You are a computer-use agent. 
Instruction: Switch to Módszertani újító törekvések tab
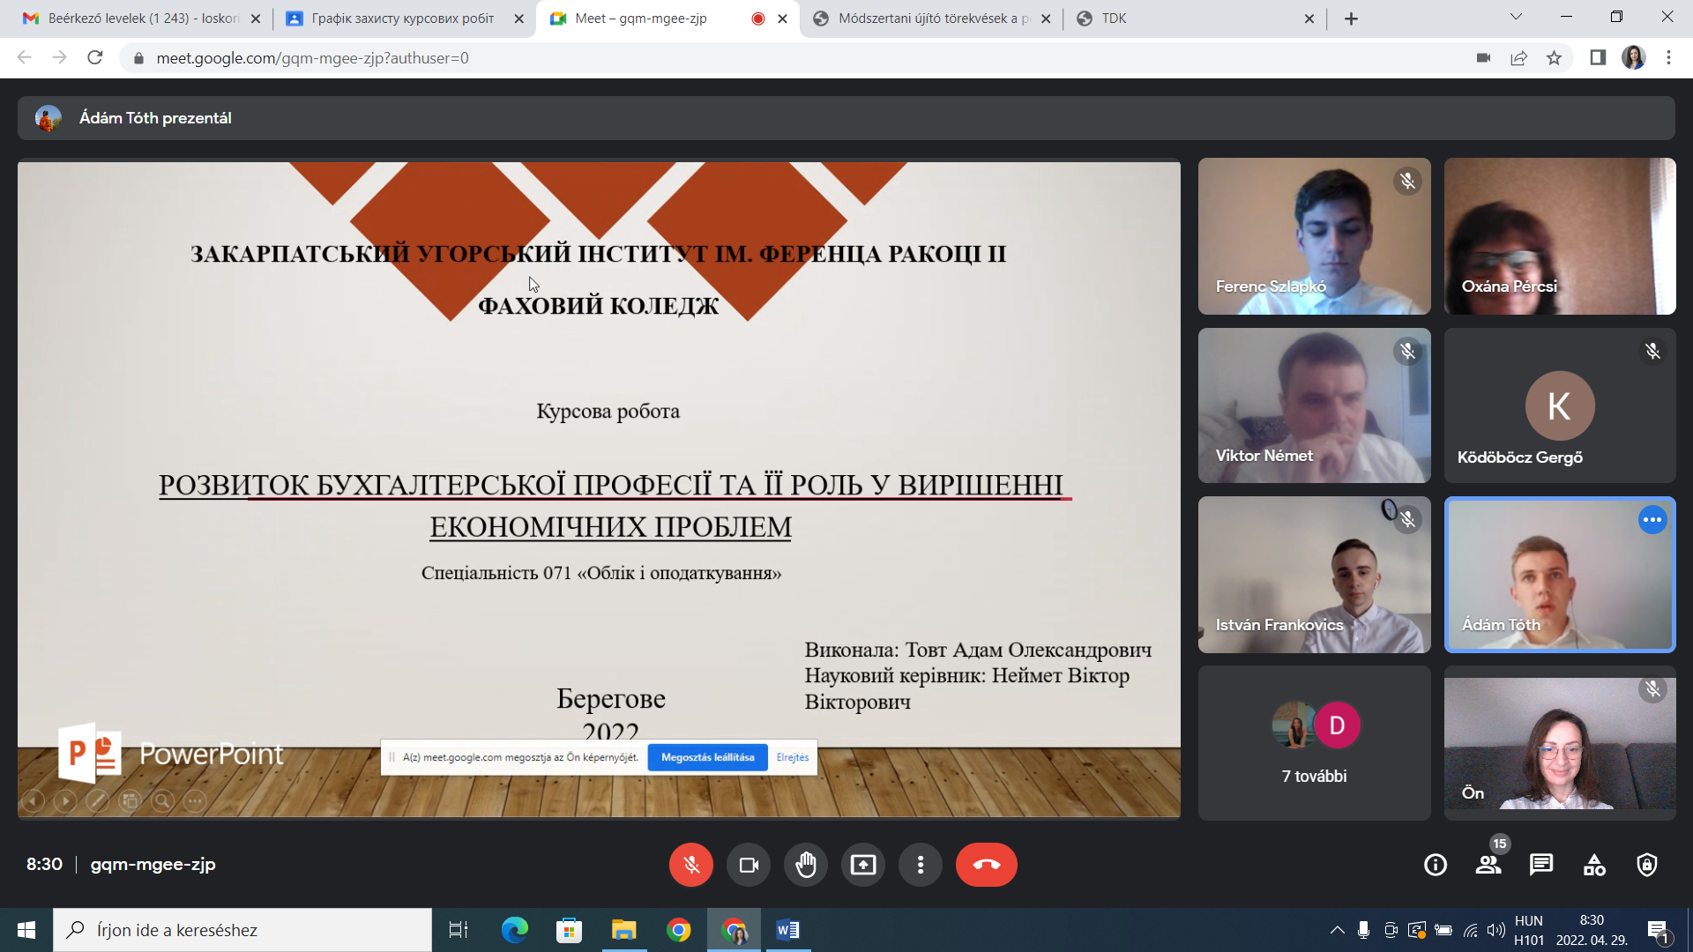point(926,19)
